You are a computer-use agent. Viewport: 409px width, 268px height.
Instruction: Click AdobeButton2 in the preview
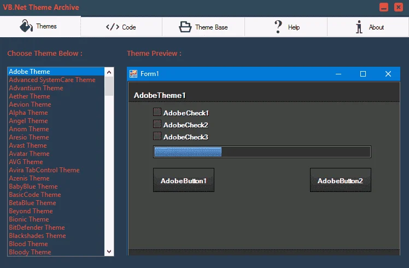(x=341, y=180)
